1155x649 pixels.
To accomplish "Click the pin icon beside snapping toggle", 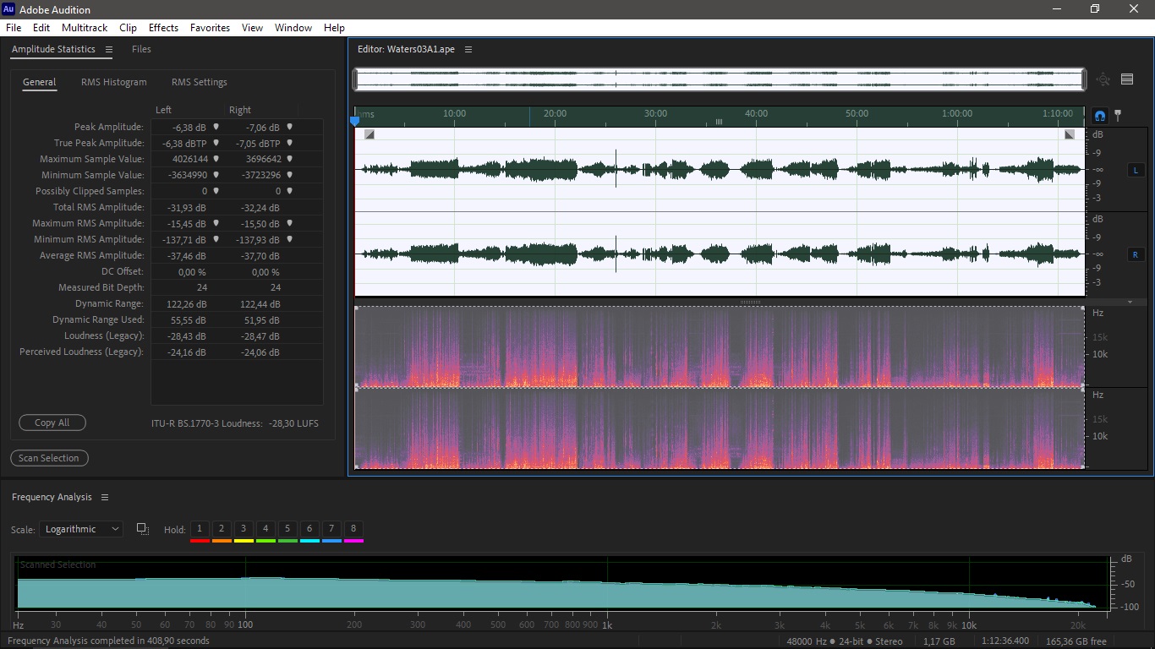I will (x=1118, y=116).
